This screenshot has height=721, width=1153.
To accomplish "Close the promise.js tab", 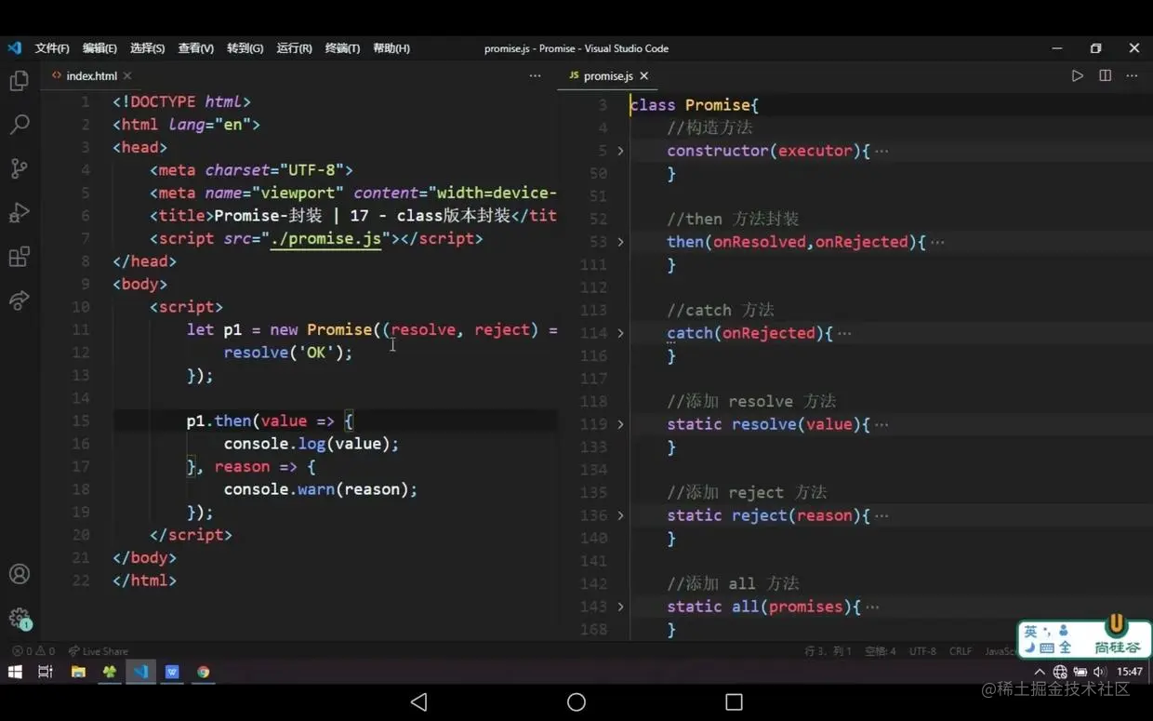I will [644, 76].
